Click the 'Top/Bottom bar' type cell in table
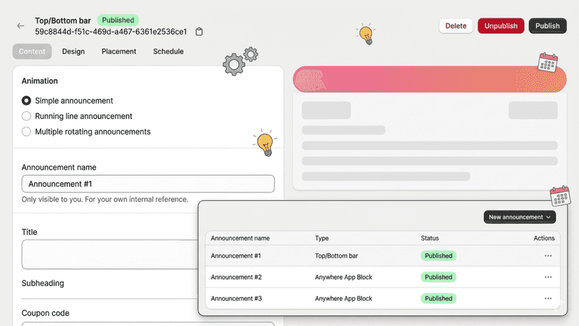This screenshot has height=326, width=579. click(336, 256)
